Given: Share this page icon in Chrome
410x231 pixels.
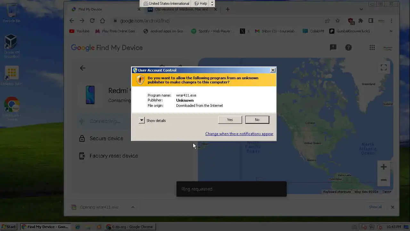Looking at the screenshot, I should (x=327, y=21).
